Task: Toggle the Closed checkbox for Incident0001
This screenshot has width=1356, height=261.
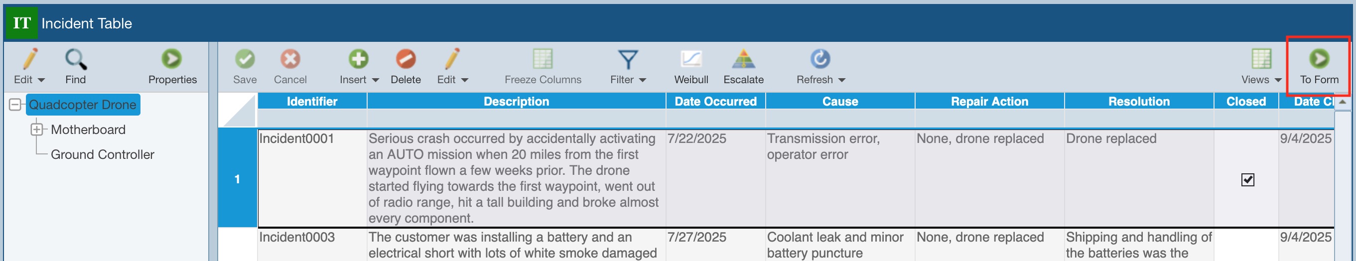Action: tap(1247, 180)
